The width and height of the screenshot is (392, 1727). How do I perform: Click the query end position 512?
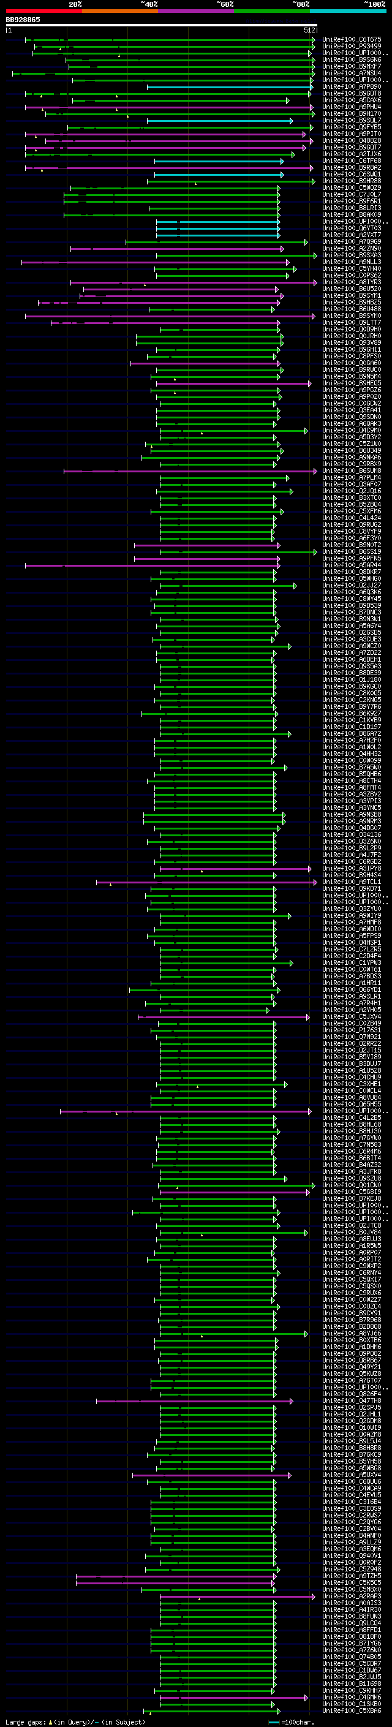[x=309, y=30]
